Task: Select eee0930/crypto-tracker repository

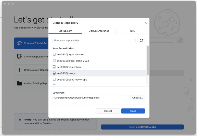Action: pyautogui.click(x=97, y=54)
